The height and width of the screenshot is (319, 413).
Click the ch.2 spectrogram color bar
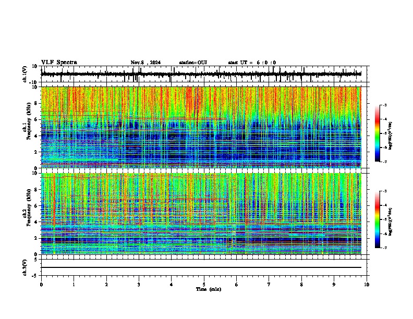coord(378,219)
